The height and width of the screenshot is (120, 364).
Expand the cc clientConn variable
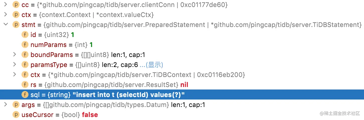(5, 4)
